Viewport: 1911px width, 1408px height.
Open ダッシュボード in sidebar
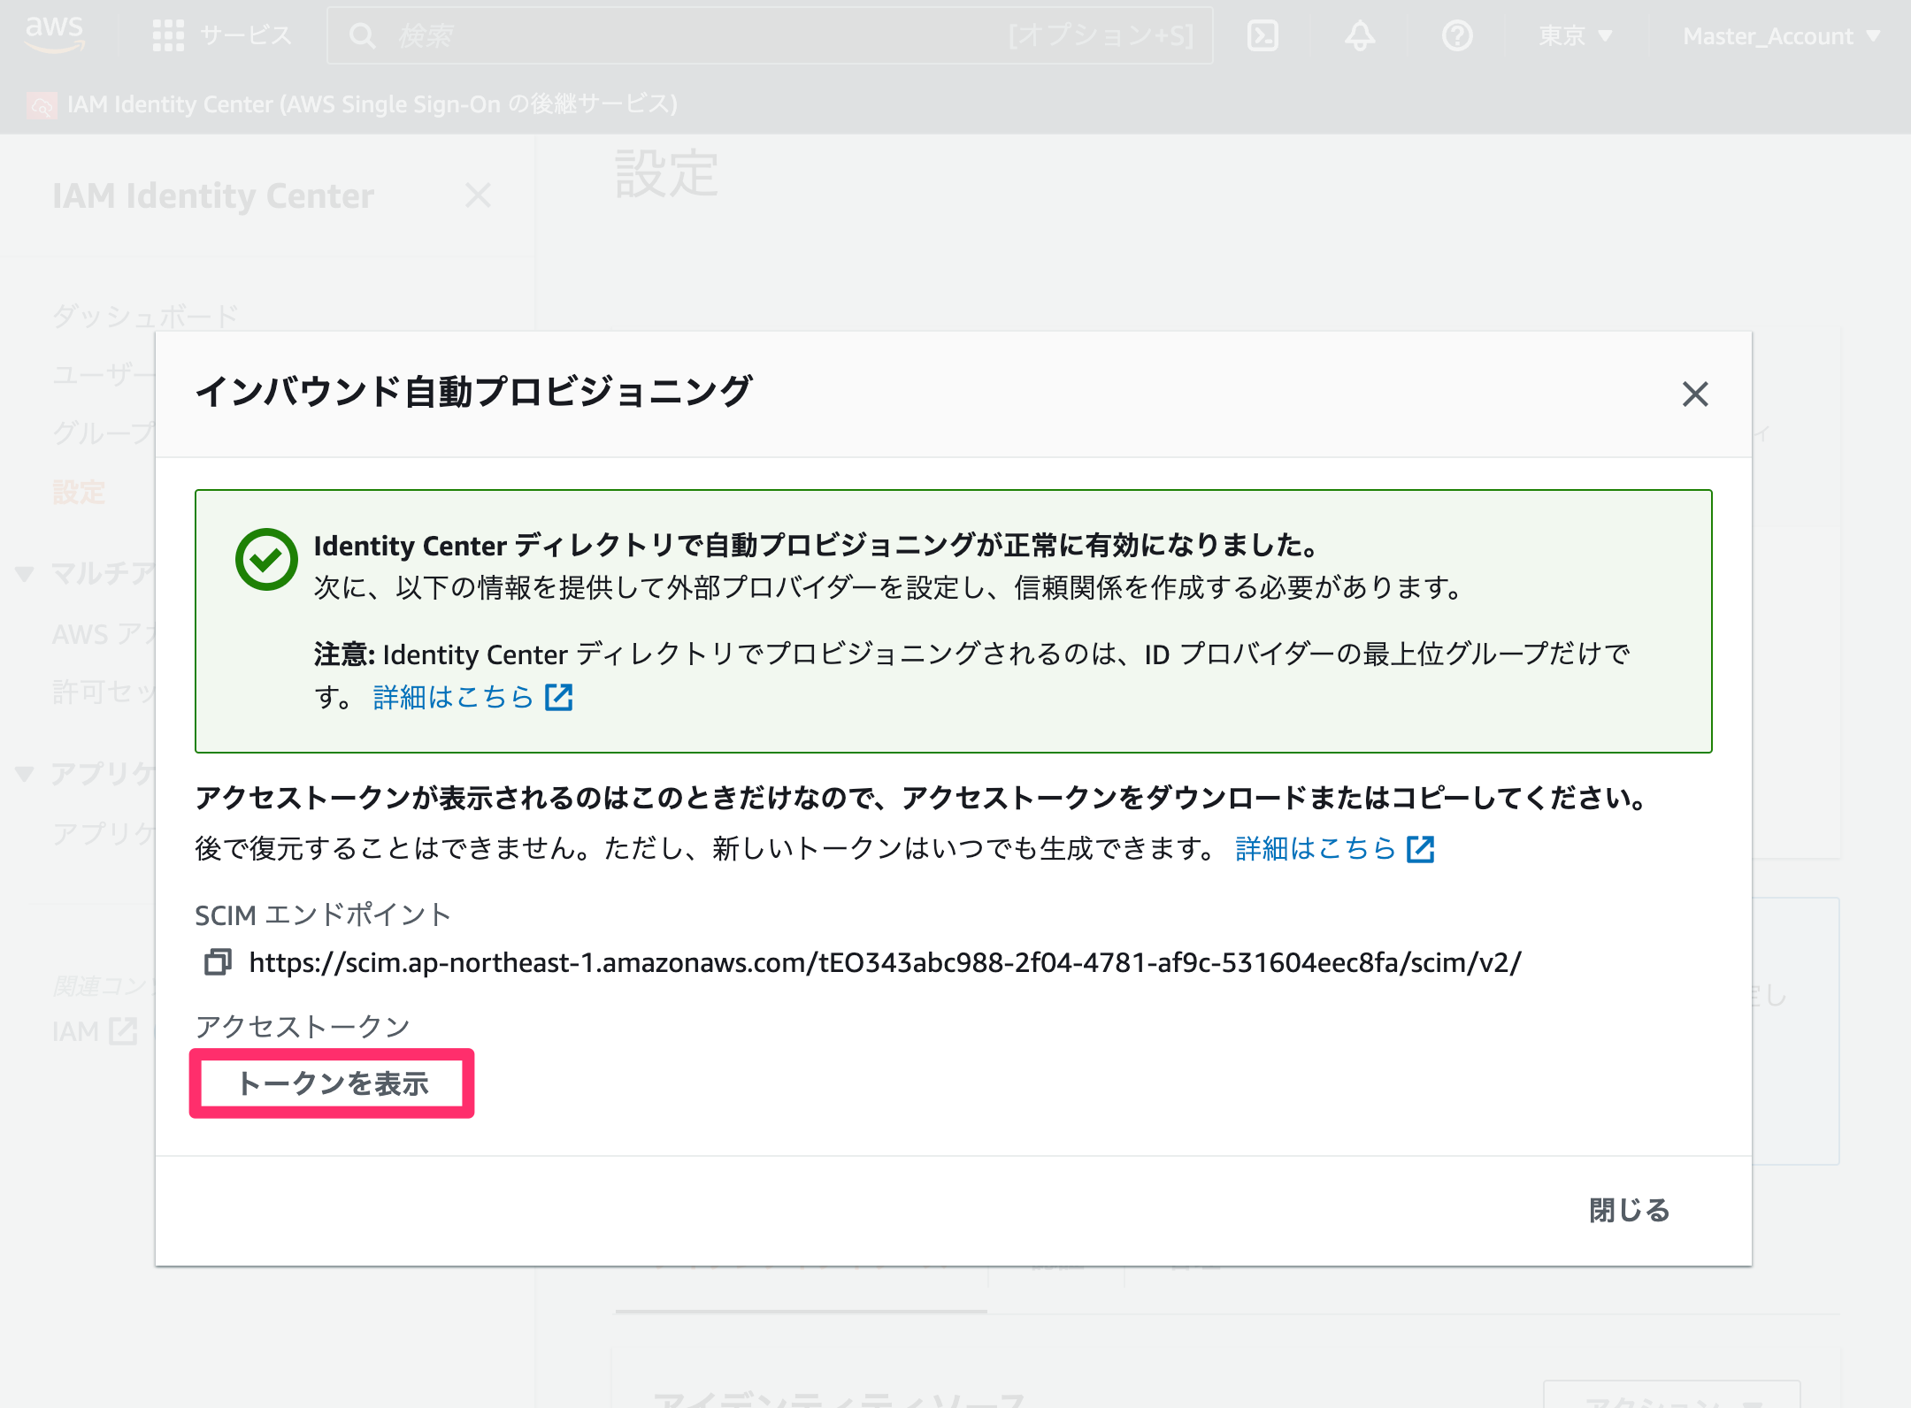click(145, 315)
